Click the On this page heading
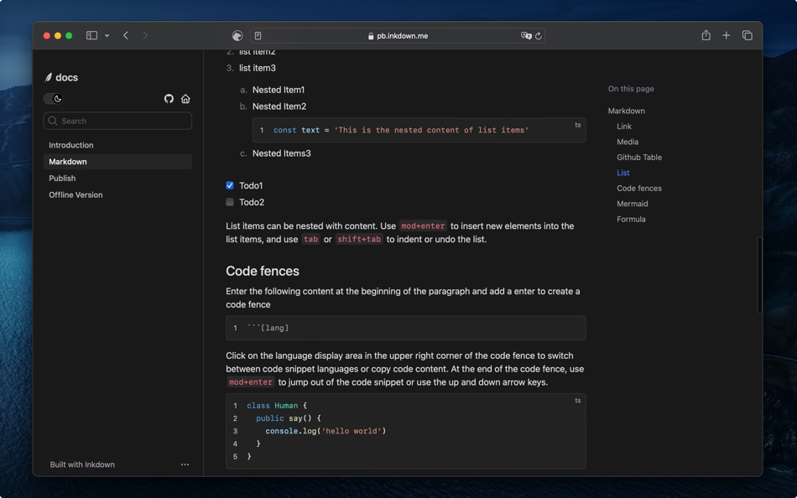This screenshot has height=498, width=797. [631, 88]
